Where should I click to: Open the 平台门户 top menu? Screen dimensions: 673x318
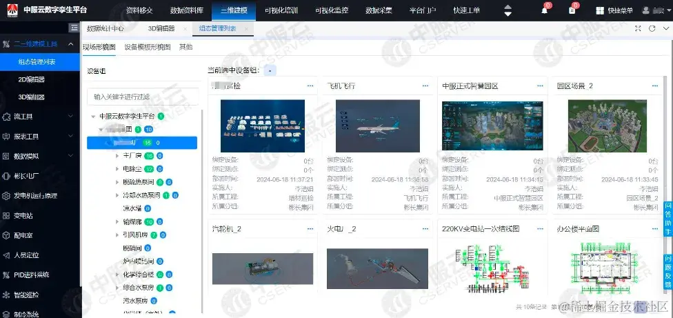[x=422, y=11]
